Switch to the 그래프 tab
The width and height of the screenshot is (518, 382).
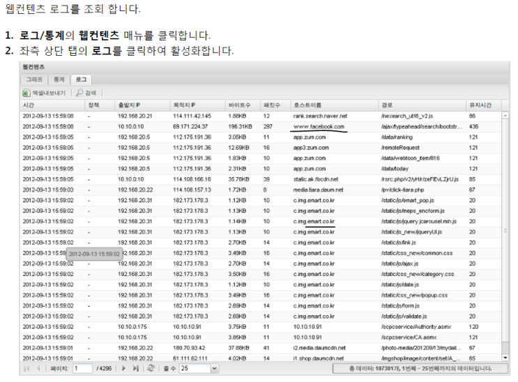click(x=34, y=79)
